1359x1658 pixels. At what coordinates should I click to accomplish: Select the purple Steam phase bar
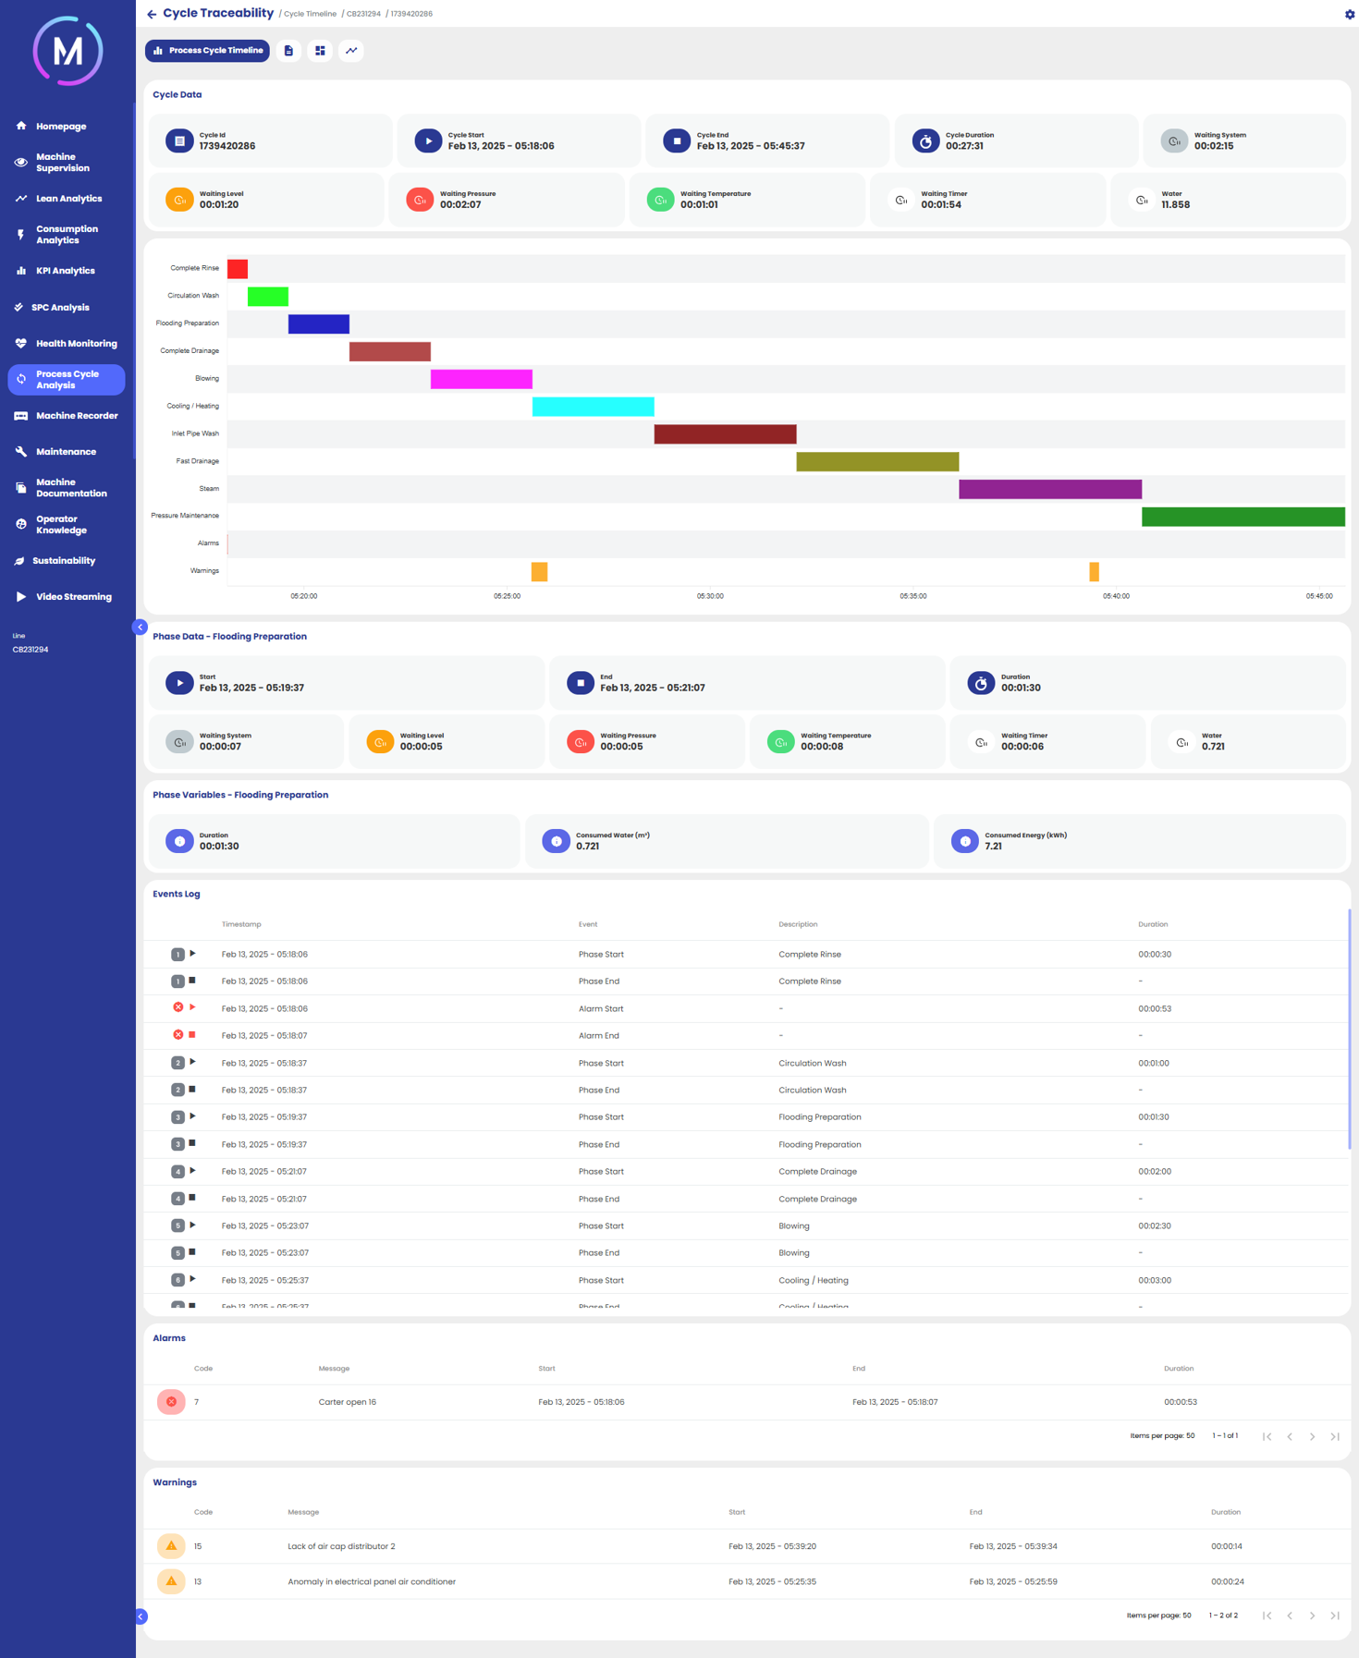click(1049, 489)
